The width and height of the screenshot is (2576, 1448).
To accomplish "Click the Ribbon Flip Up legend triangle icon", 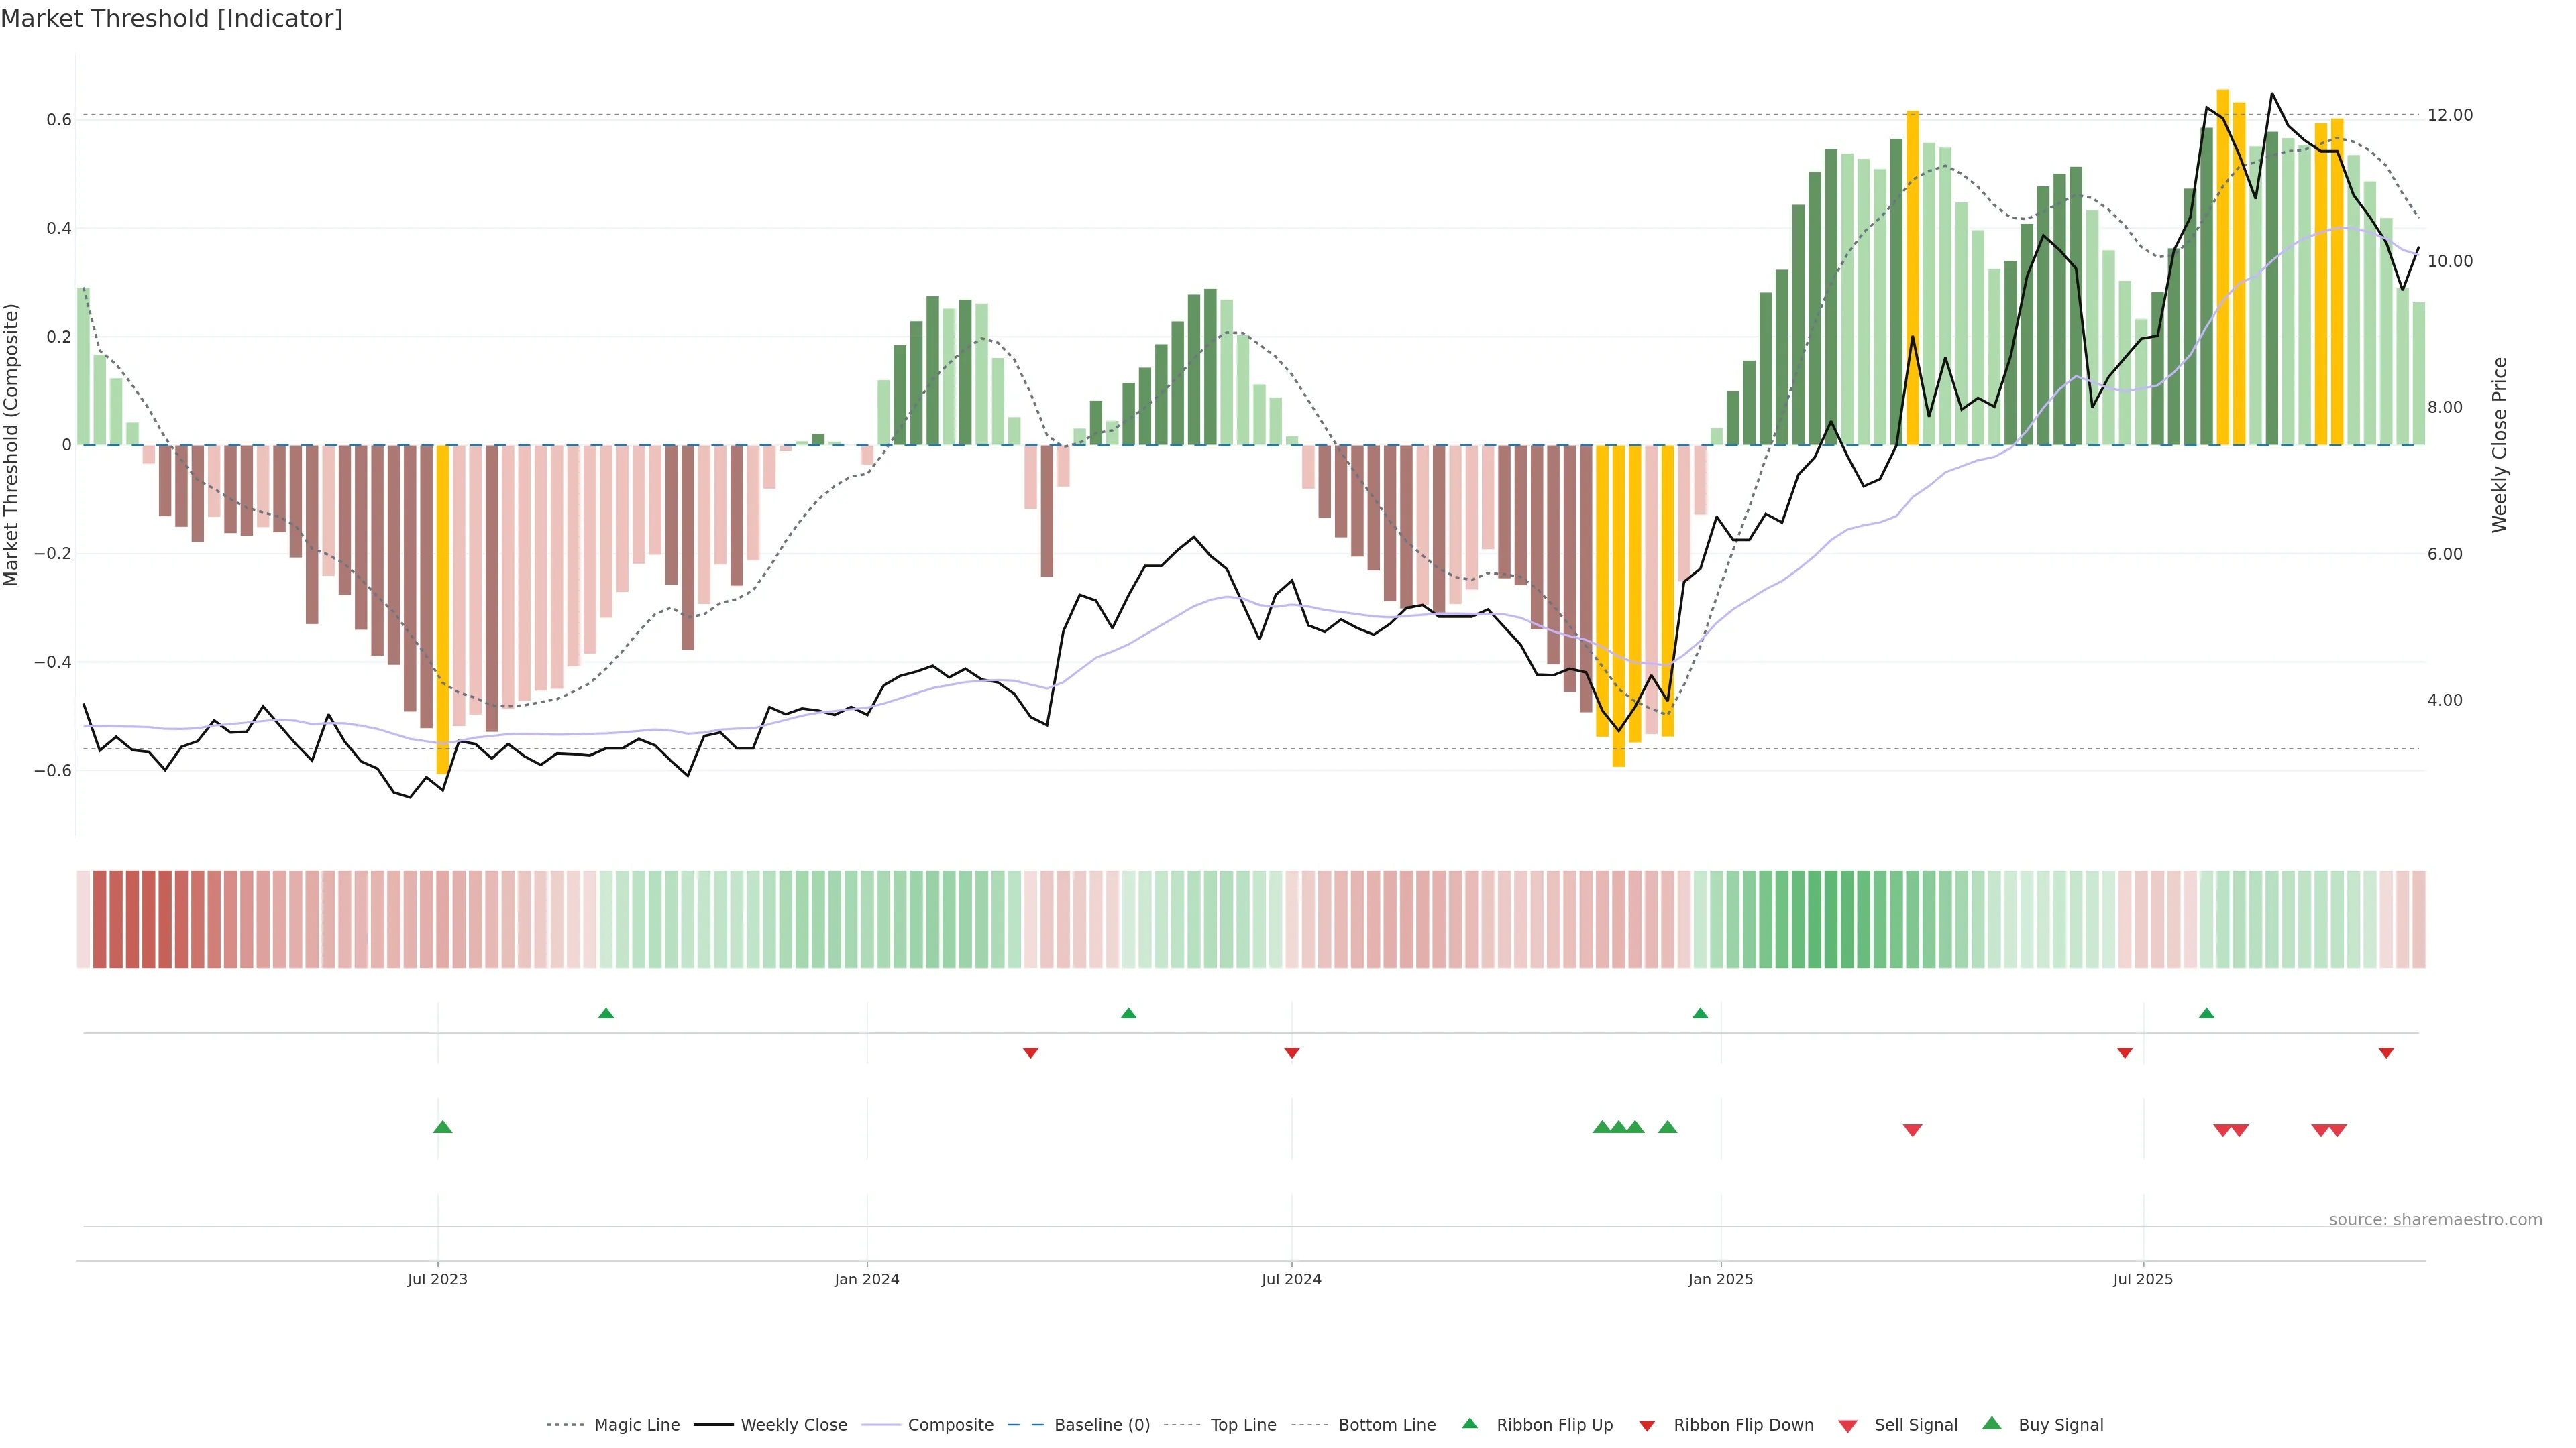I will pos(1469,1423).
